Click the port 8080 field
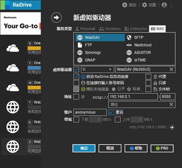The width and height of the screenshot is (182, 168). (x=168, y=97)
